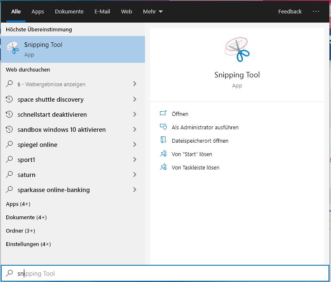Image resolution: width=331 pixels, height=282 pixels.
Task: Click the 'sparkasse online-banking' suggestion text
Action: pyautogui.click(x=54, y=190)
